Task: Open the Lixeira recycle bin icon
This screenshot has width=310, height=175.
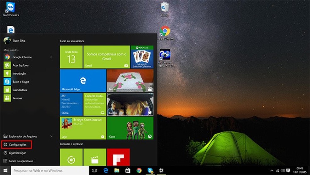Action: point(165,9)
